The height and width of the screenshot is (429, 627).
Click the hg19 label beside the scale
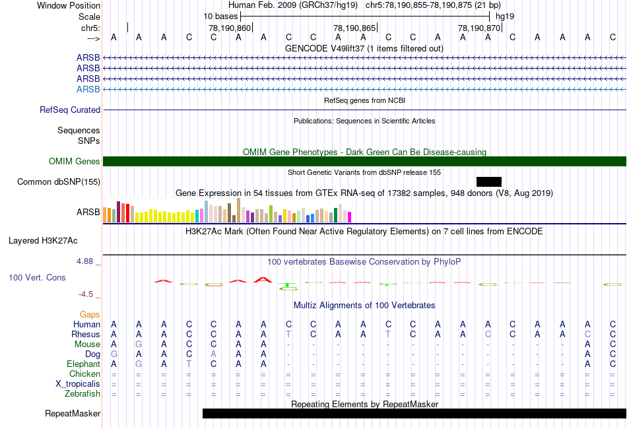point(505,16)
